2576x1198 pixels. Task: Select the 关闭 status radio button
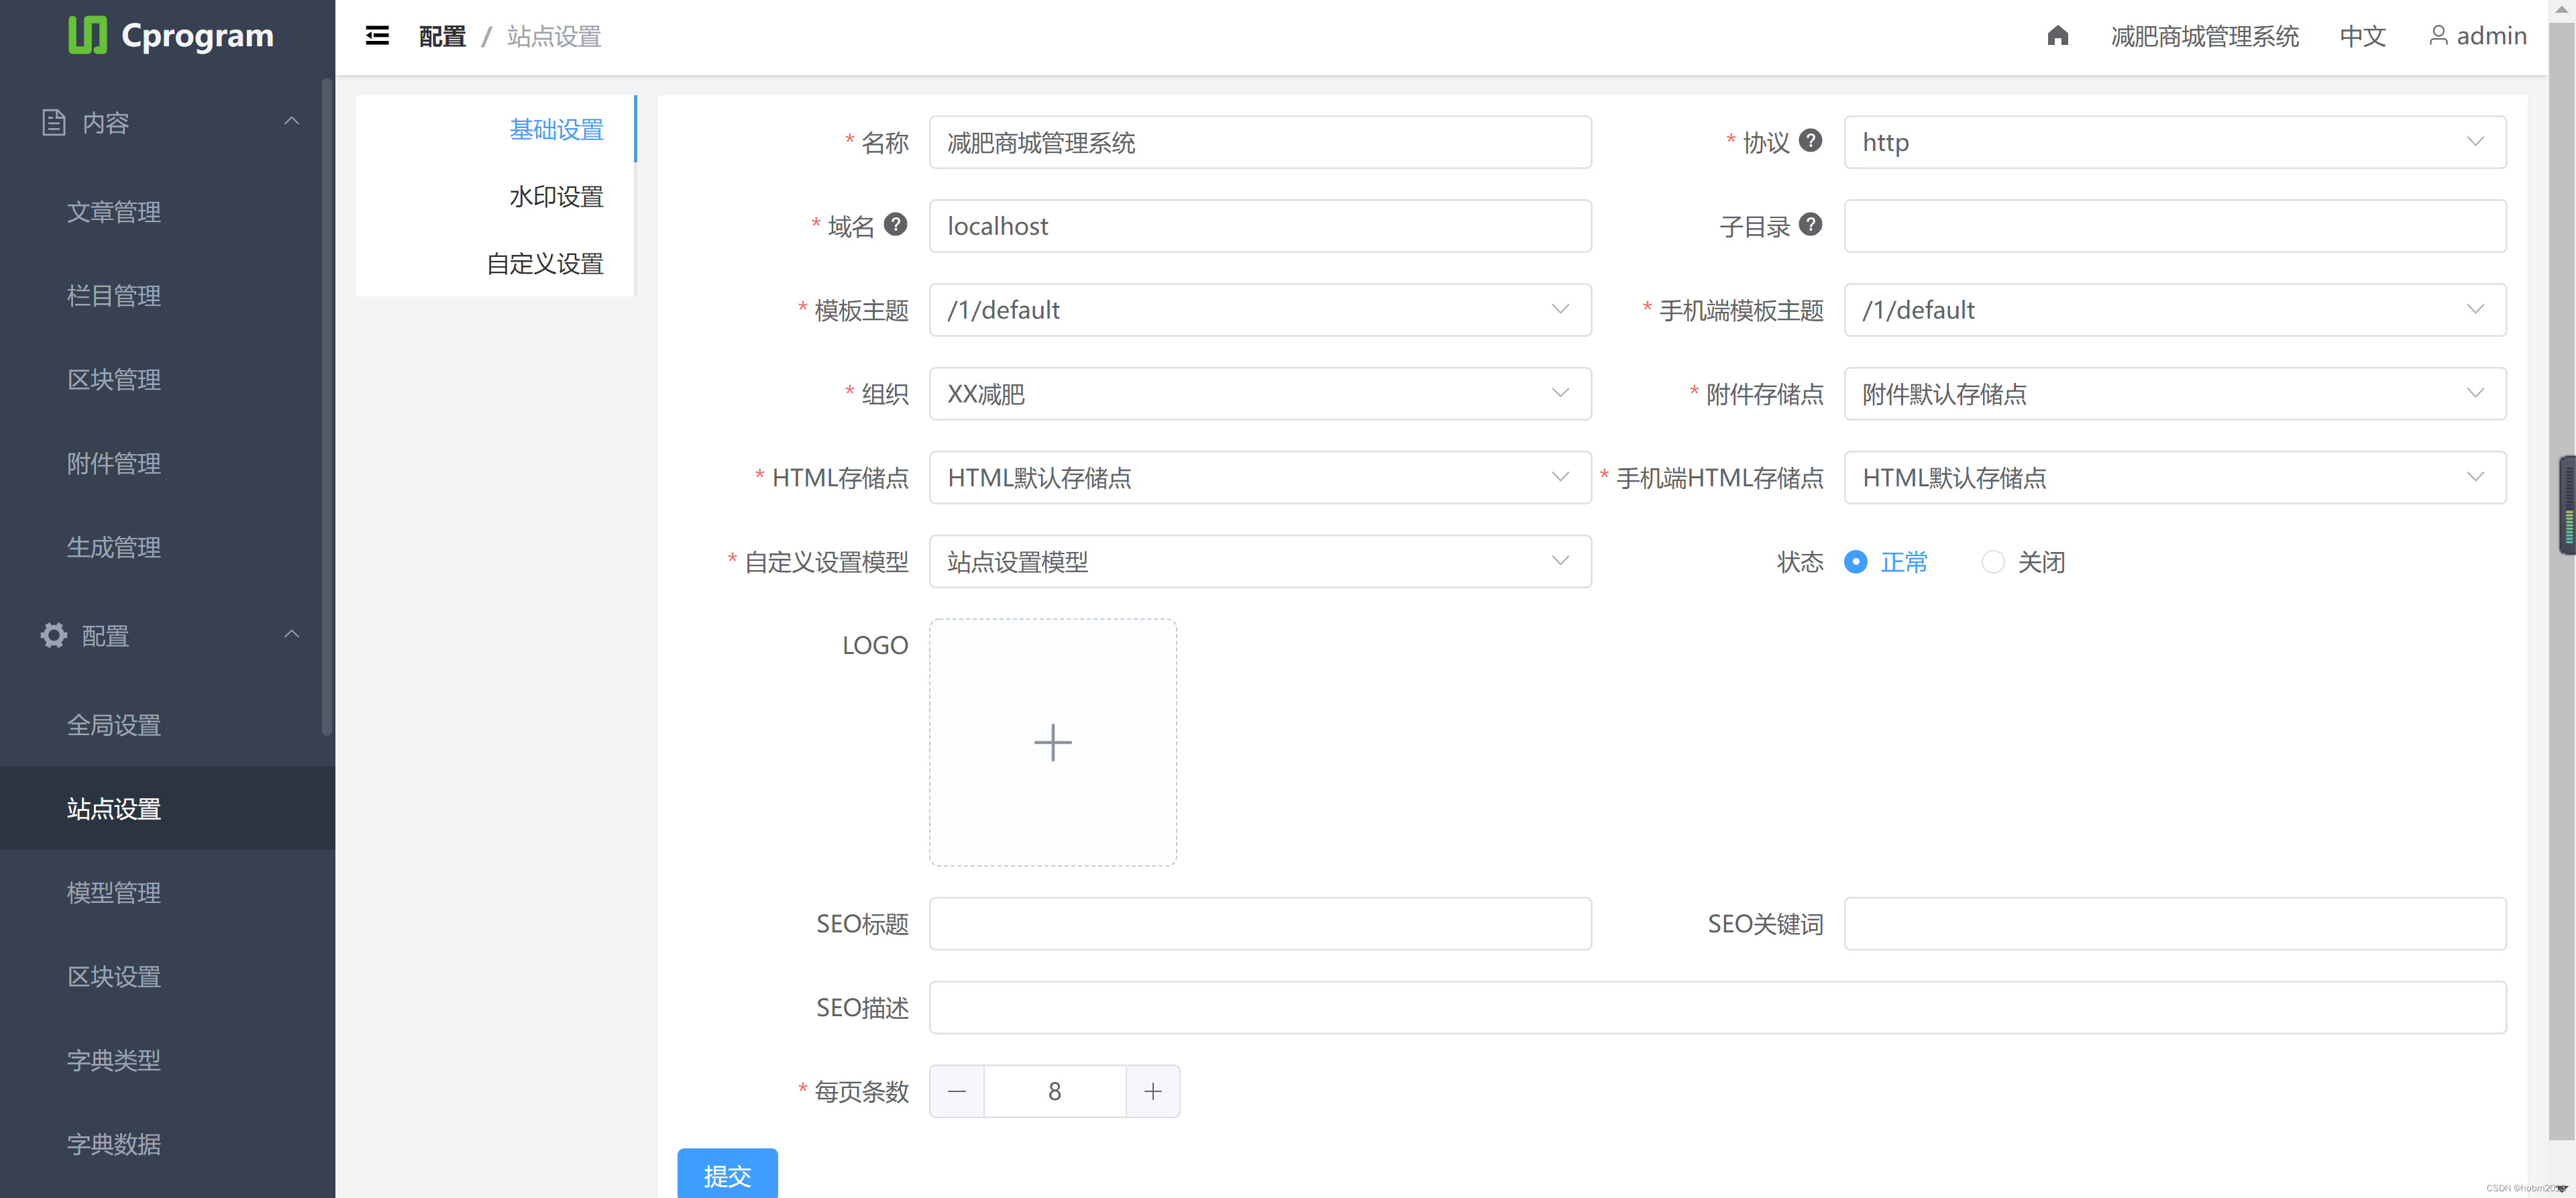[1993, 562]
